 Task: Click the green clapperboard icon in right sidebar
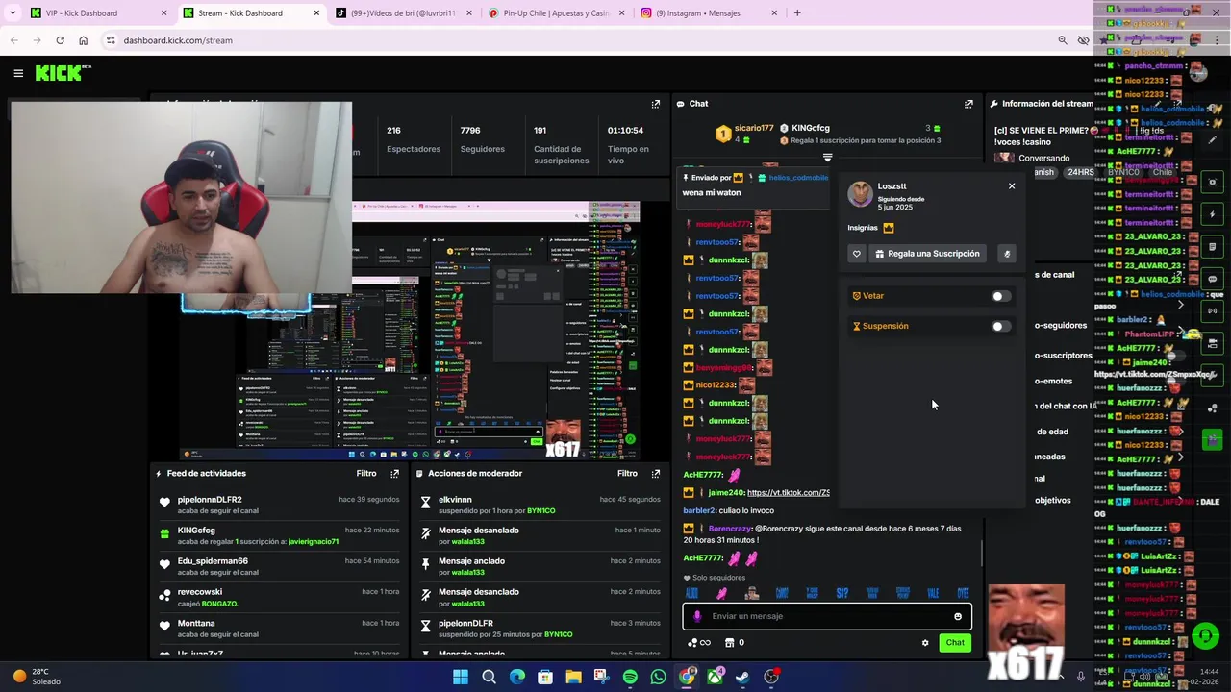[x=1213, y=440]
